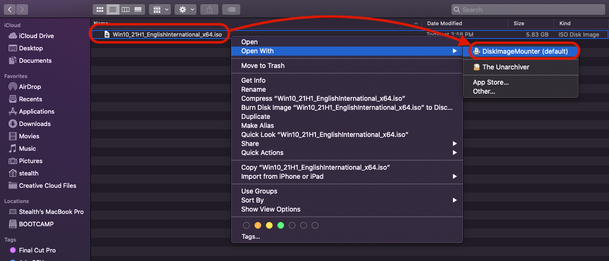Switch to column view in the toolbar
609x261 pixels.
point(125,9)
